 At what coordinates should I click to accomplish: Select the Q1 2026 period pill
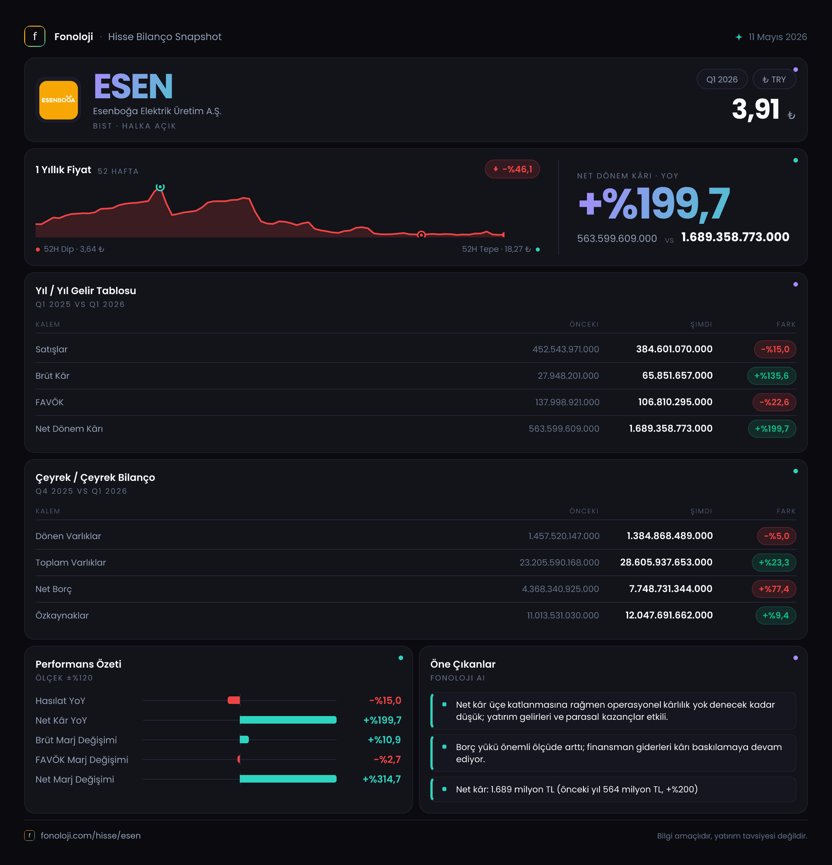point(722,79)
